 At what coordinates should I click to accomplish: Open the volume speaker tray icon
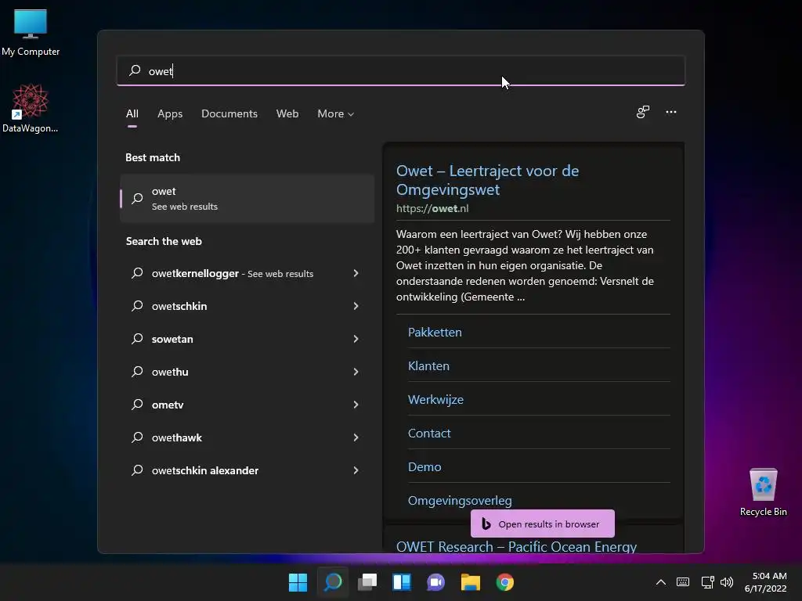(727, 582)
